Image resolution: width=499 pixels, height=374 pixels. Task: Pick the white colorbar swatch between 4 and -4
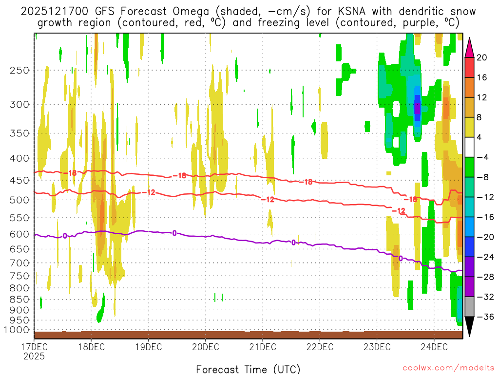(x=470, y=147)
